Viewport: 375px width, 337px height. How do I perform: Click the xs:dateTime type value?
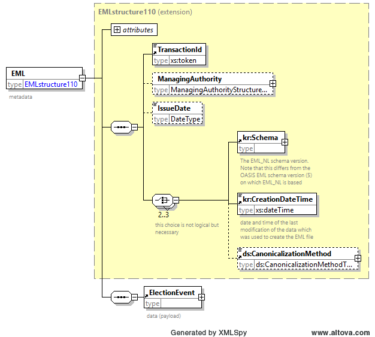point(274,210)
